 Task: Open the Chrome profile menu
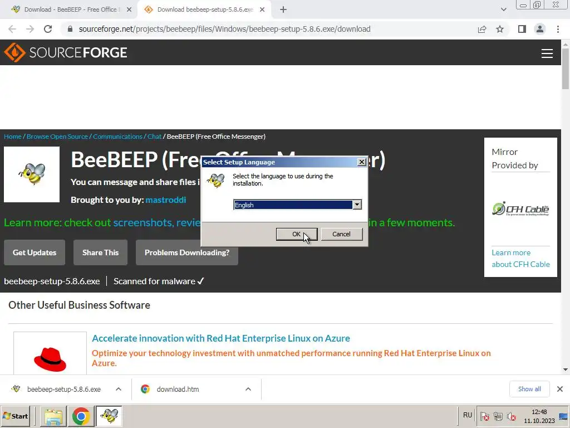540,29
